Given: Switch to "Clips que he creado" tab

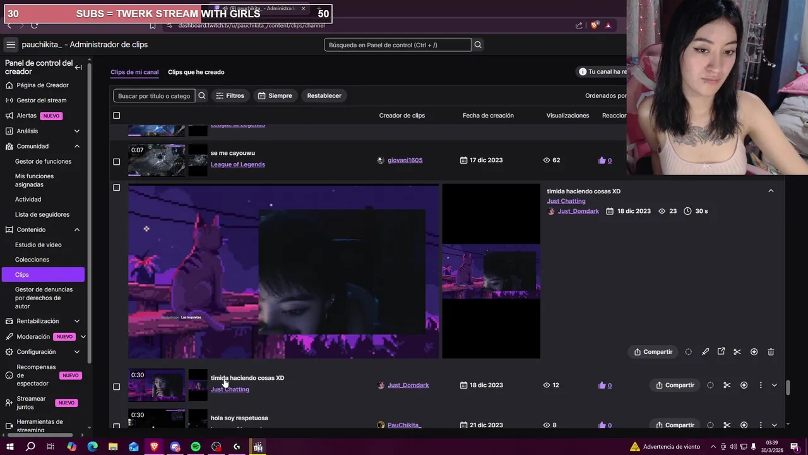Looking at the screenshot, I should (196, 72).
